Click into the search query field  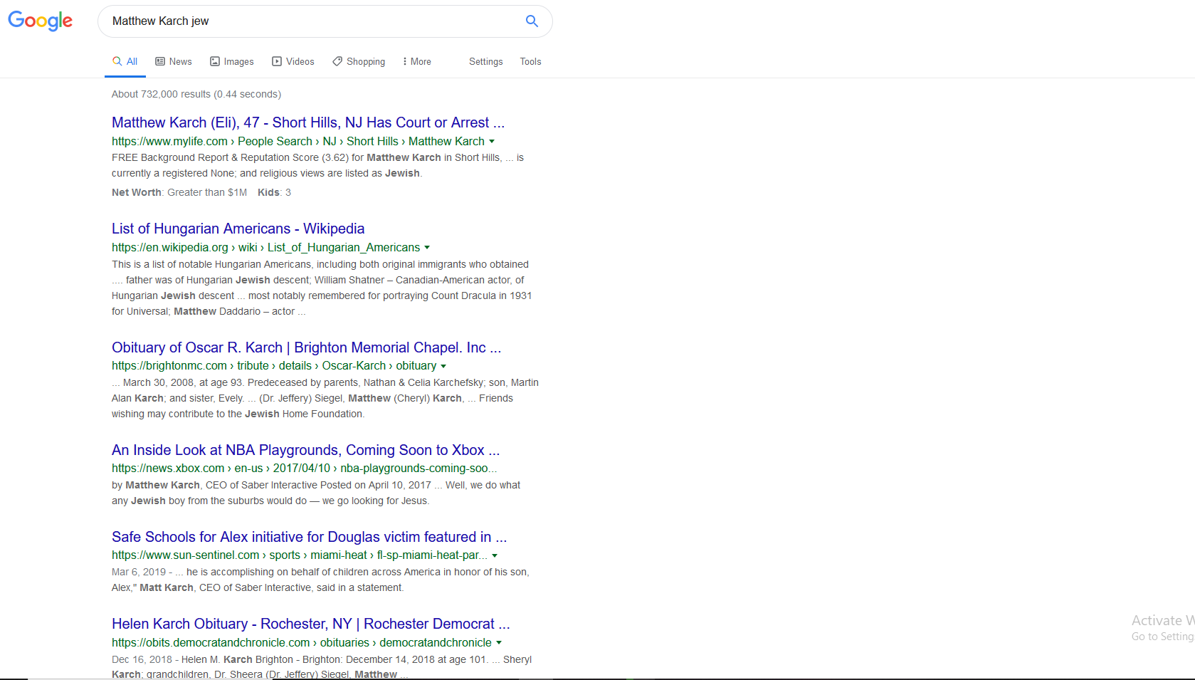click(x=313, y=21)
